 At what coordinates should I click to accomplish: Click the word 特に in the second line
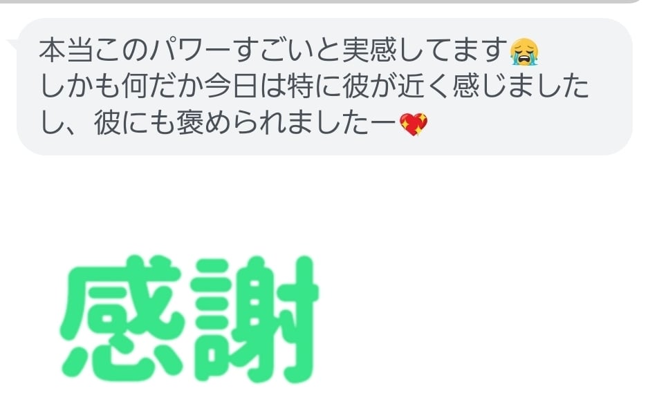[x=315, y=86]
